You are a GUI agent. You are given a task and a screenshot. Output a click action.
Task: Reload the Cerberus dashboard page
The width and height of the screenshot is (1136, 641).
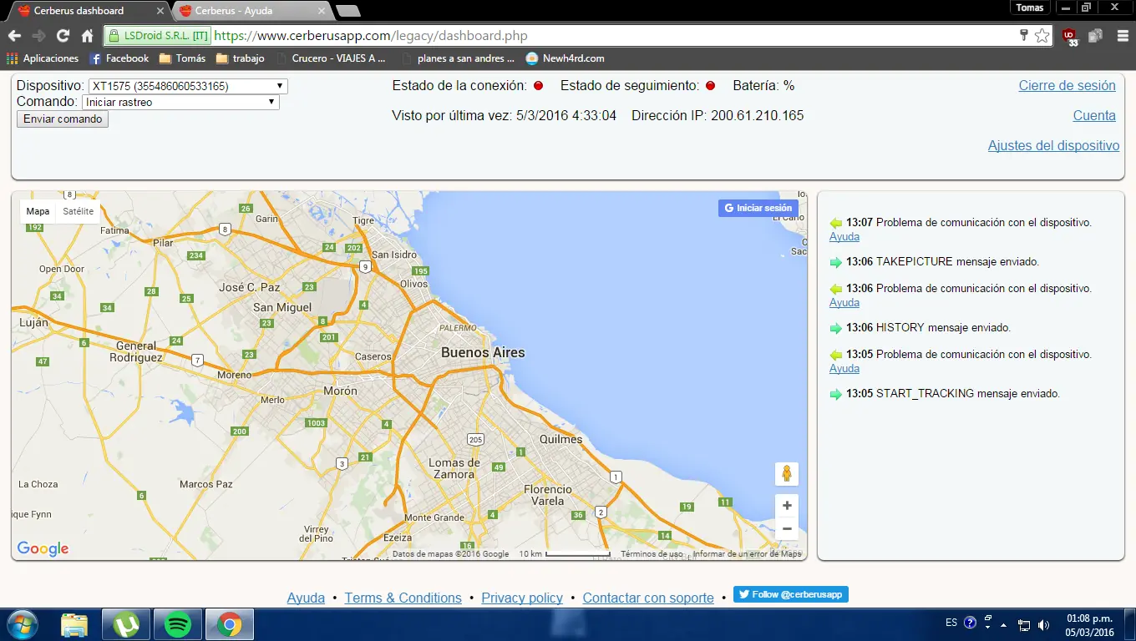coord(63,36)
